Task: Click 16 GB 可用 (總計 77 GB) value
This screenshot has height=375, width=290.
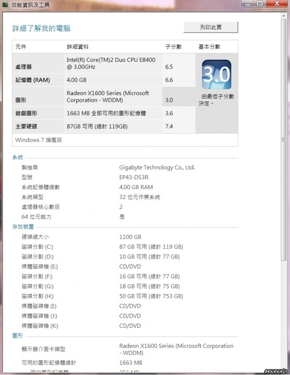Action: [150, 276]
